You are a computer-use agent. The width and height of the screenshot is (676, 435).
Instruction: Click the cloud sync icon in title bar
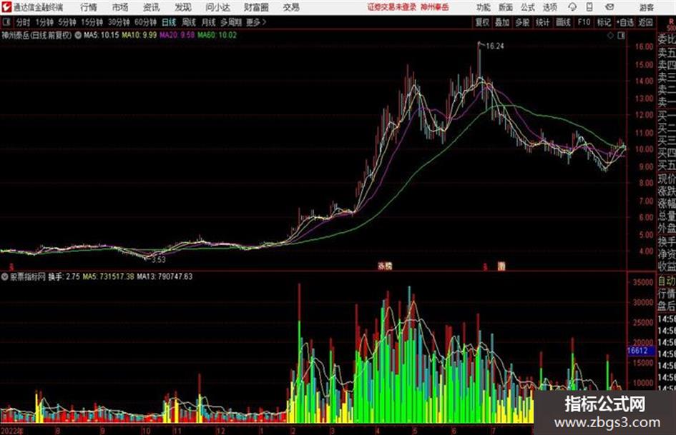point(572,7)
